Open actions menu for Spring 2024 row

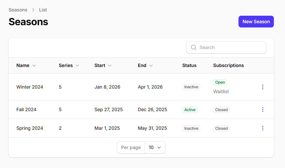[262, 128]
